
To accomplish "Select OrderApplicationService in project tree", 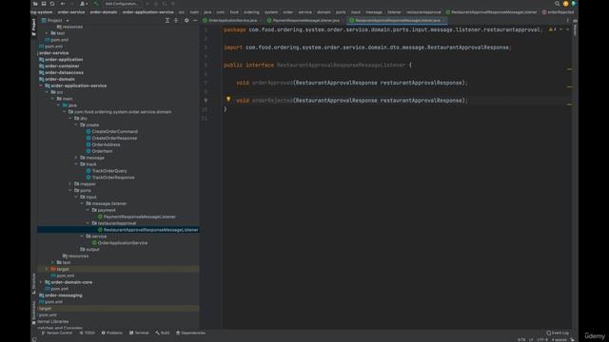I will tap(120, 243).
